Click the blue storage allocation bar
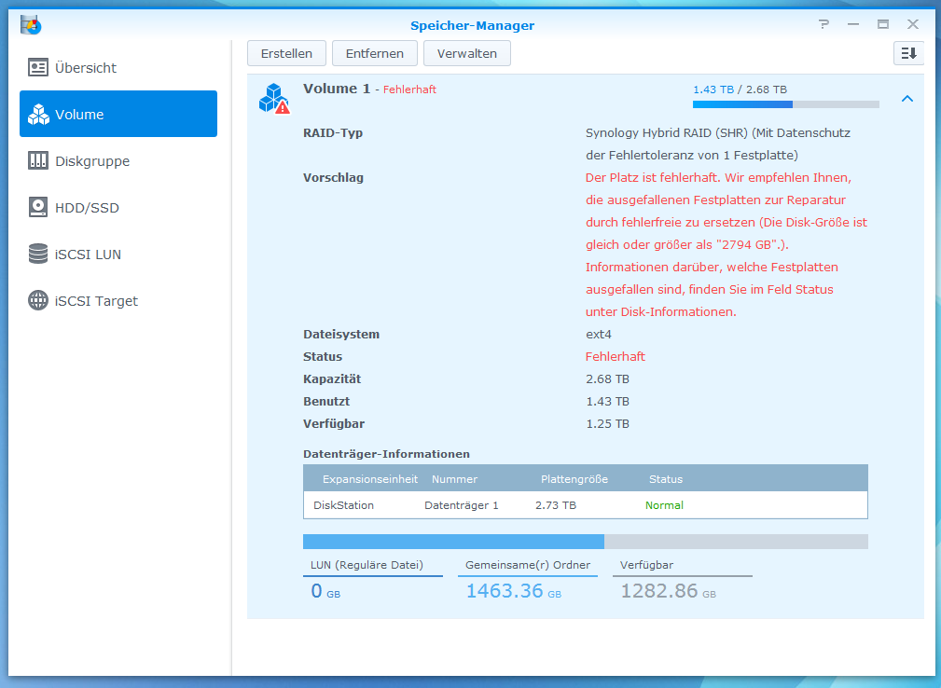 point(453,542)
